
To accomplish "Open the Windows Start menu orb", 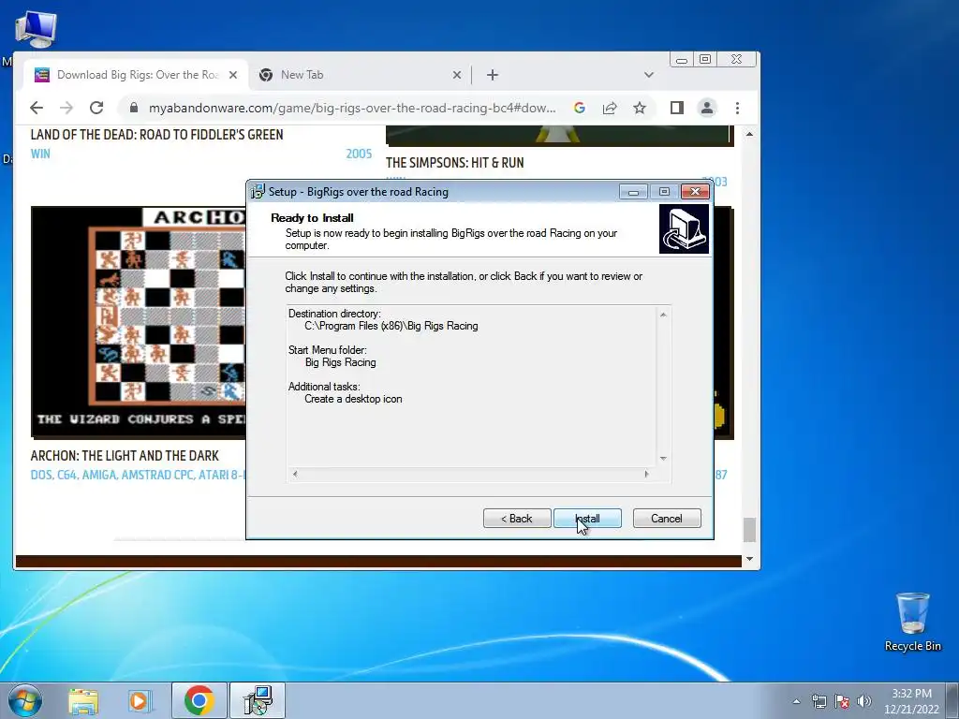I will click(25, 700).
